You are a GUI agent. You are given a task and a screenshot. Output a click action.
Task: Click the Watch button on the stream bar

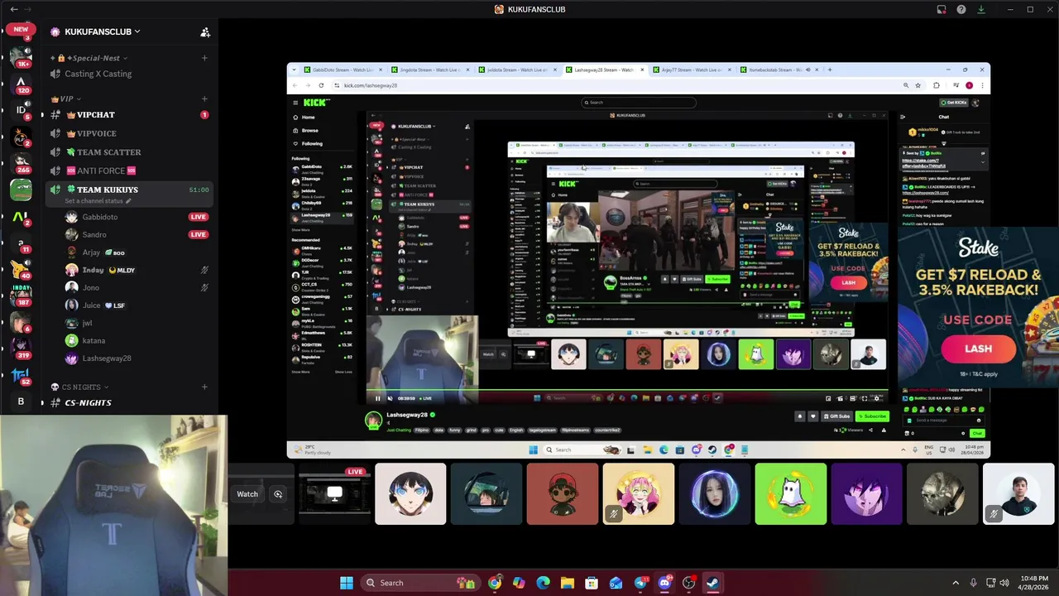[247, 494]
